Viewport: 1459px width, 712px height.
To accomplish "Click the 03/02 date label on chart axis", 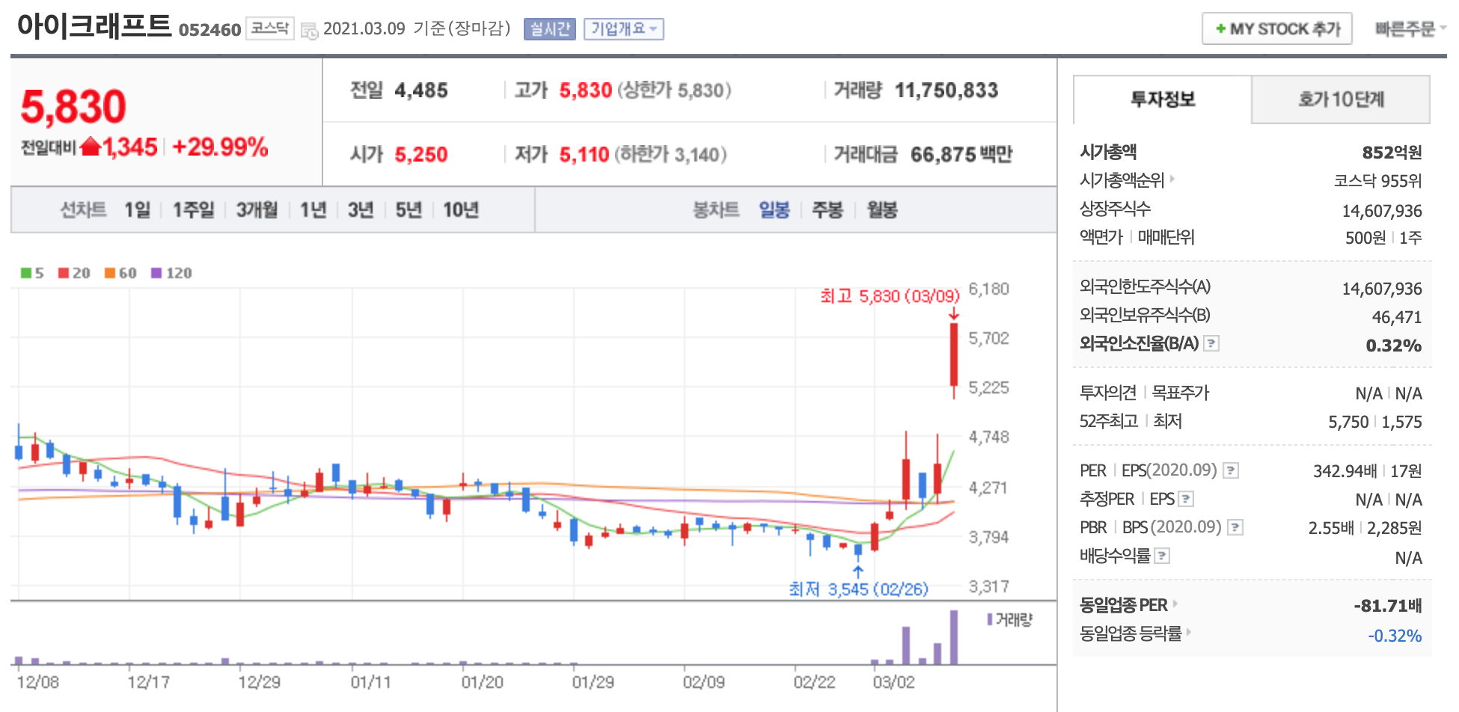I will tap(893, 682).
